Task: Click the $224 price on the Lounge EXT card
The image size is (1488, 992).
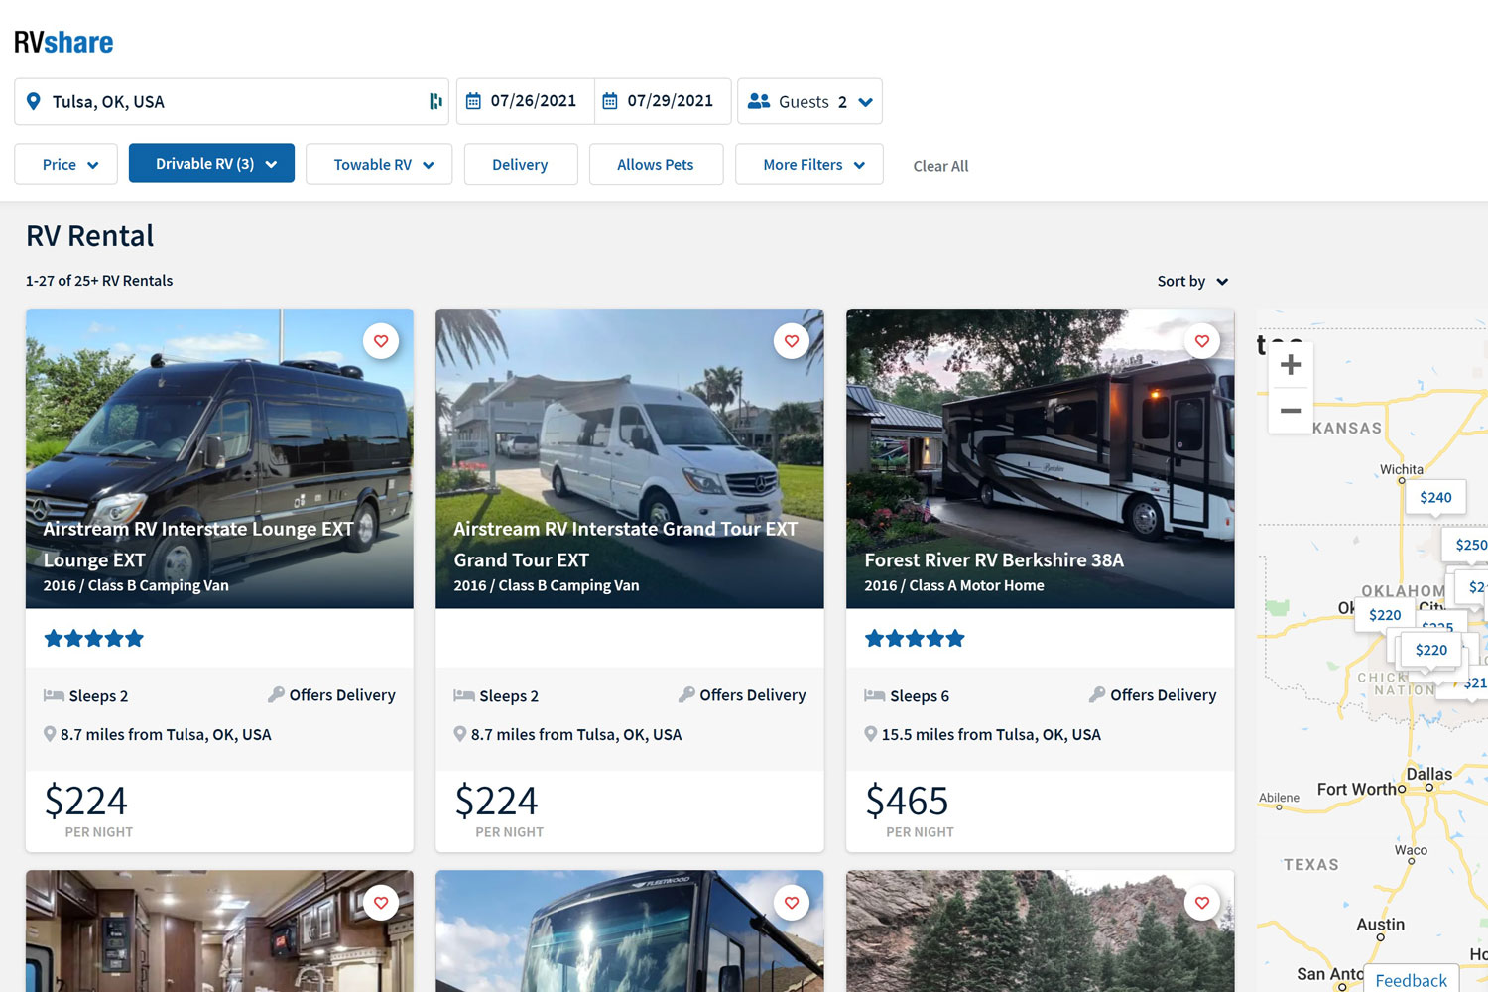Action: pyautogui.click(x=85, y=801)
